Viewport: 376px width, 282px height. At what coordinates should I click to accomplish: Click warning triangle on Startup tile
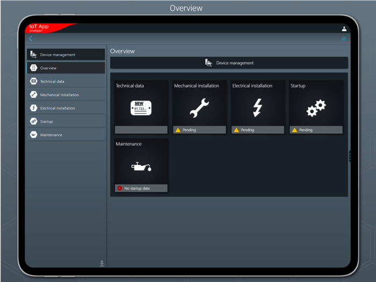coord(294,130)
